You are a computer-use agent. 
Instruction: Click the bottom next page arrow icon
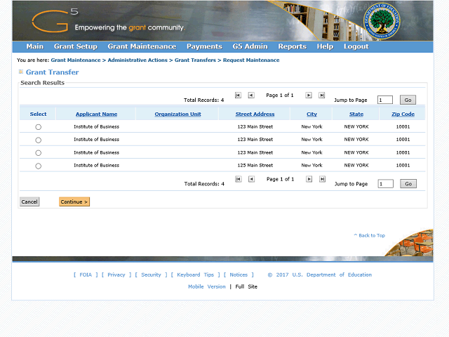point(309,179)
